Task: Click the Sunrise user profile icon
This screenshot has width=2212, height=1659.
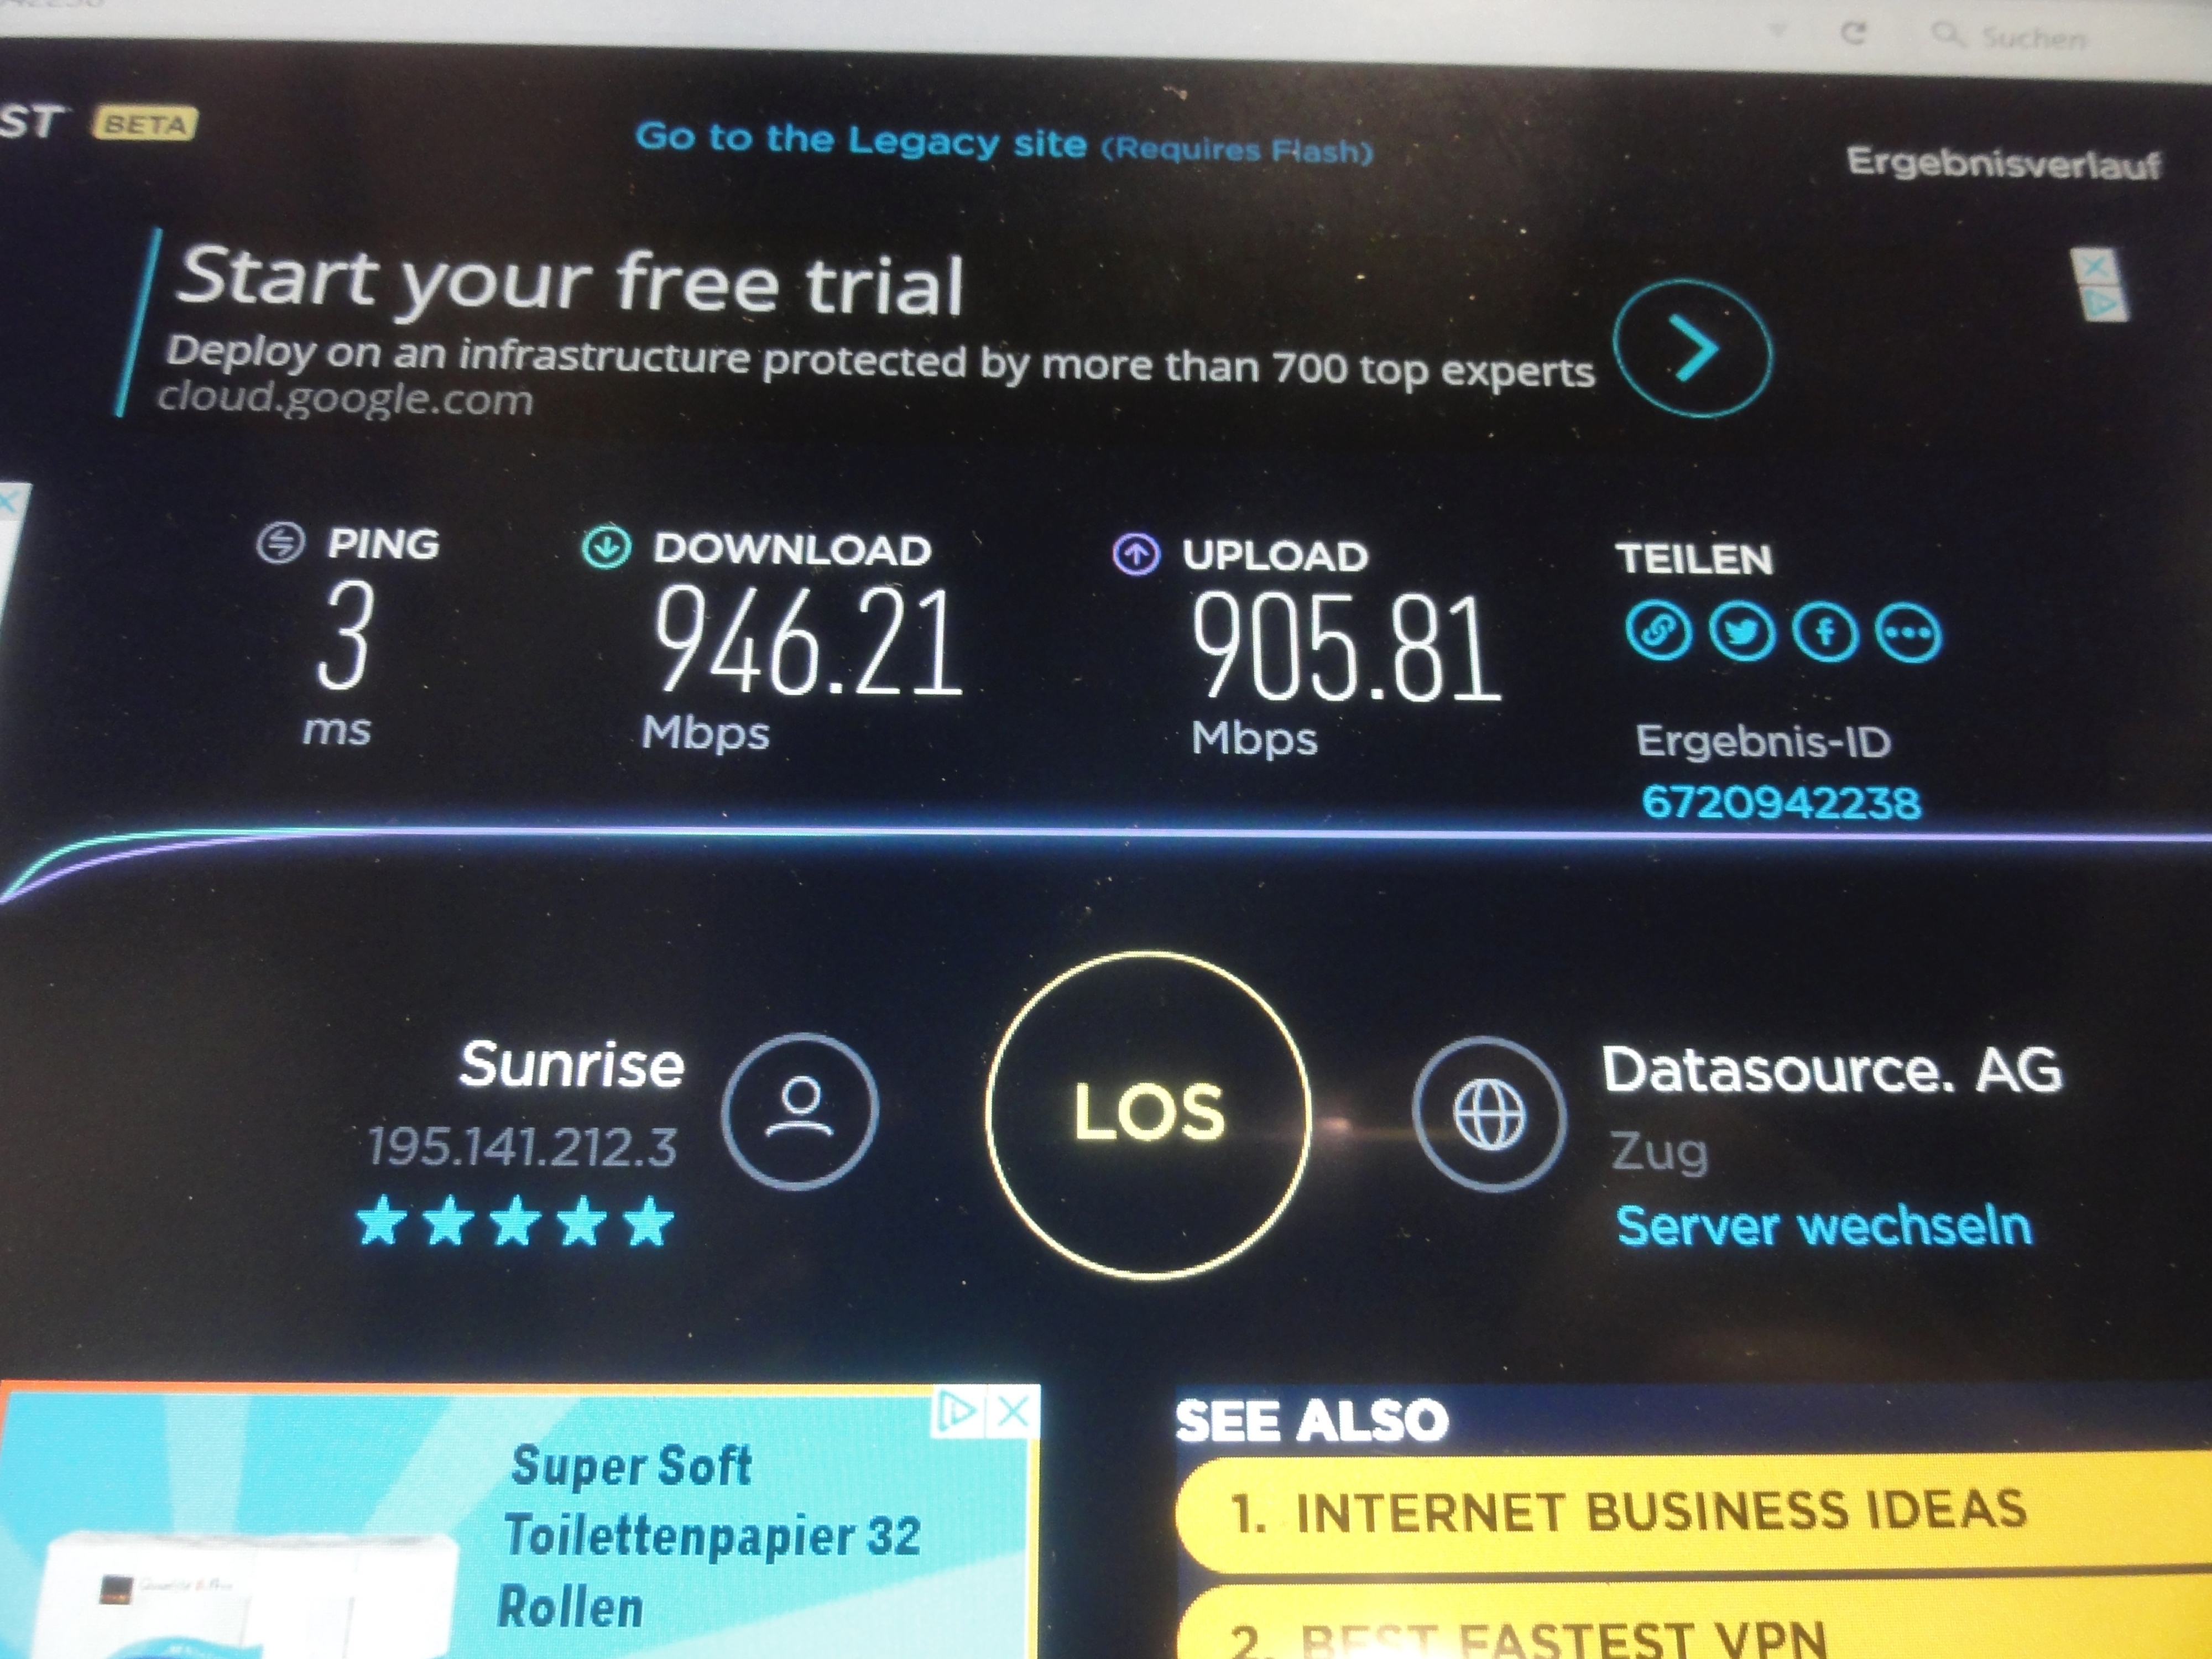Action: pyautogui.click(x=799, y=1111)
